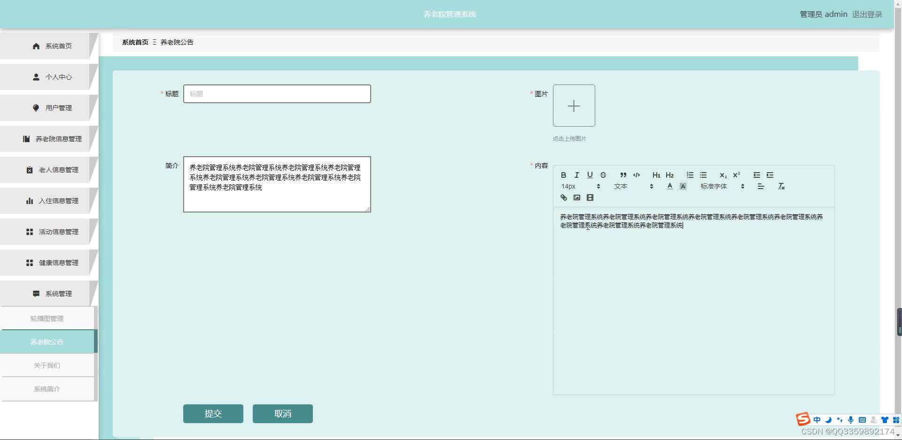Viewport: 902px width, 440px height.
Task: Click into the 内容 rich text editing area
Action: click(x=693, y=300)
